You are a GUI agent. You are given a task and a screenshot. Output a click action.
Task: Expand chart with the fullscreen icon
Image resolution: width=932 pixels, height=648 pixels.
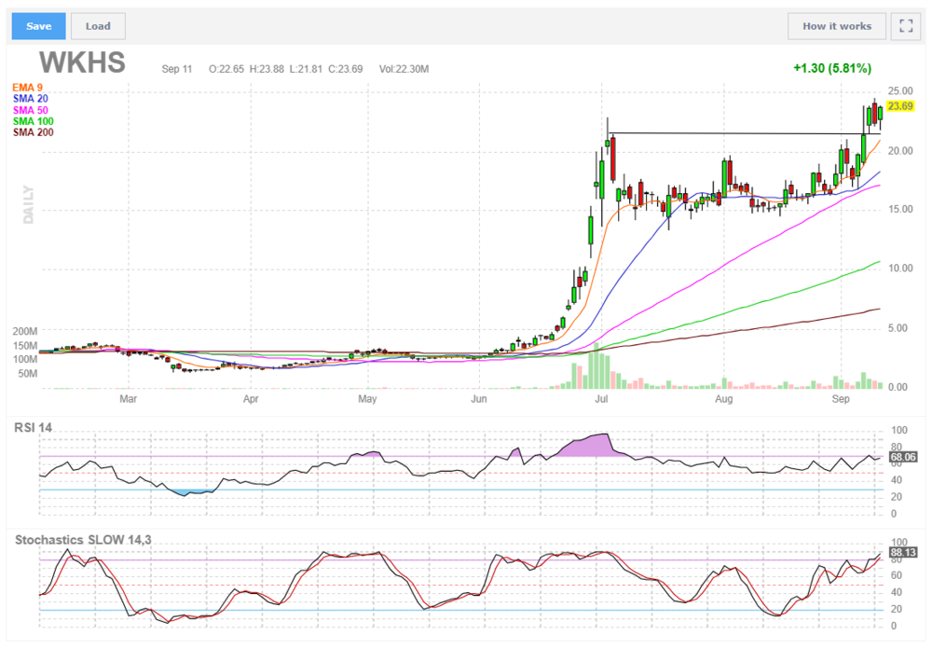[904, 26]
